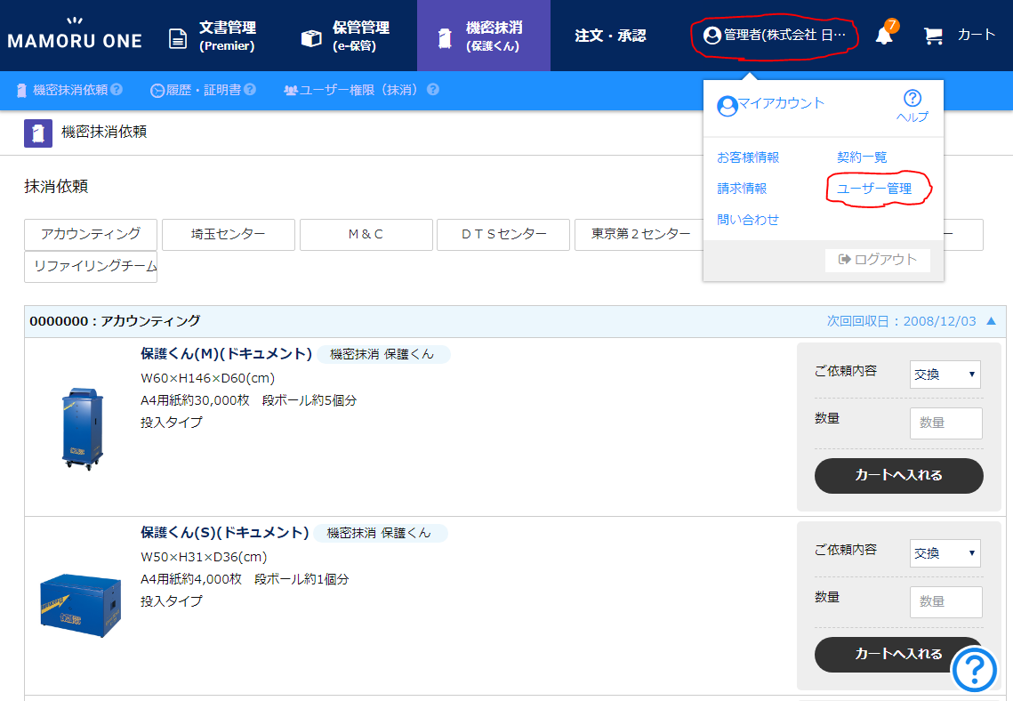Click 機密抹消 保護くん tag on 保護くん(S)
Screen dimensions: 1013x701
pos(380,534)
